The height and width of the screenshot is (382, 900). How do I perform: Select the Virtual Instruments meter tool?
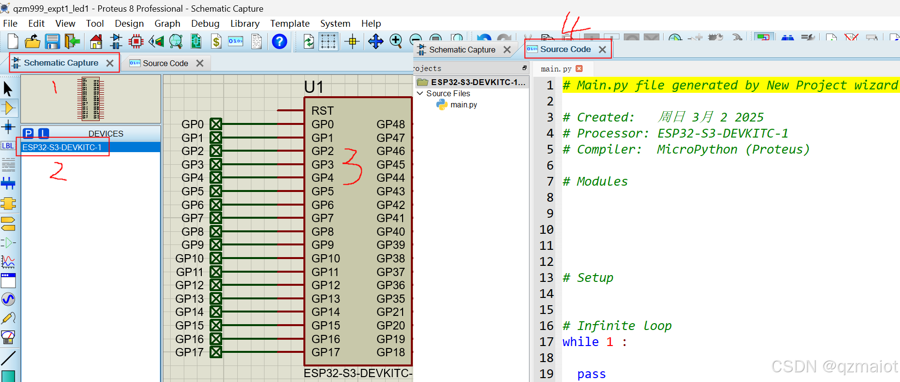pos(8,337)
